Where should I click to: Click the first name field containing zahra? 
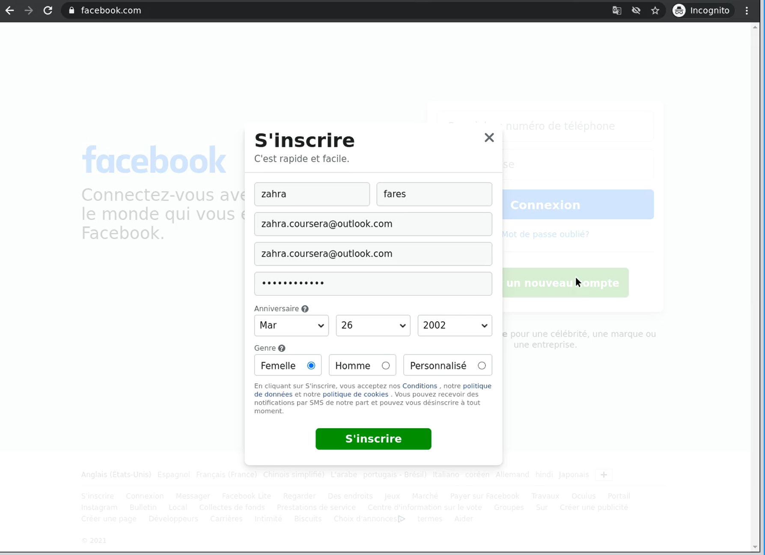tap(312, 194)
